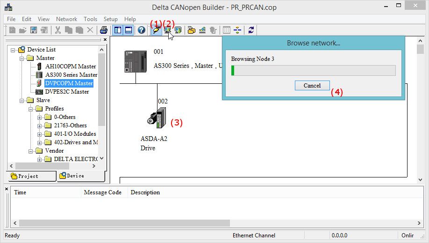Toggle the device list pane view button

tap(118, 30)
